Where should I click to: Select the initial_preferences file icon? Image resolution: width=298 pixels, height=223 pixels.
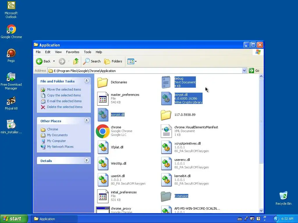click(x=103, y=196)
